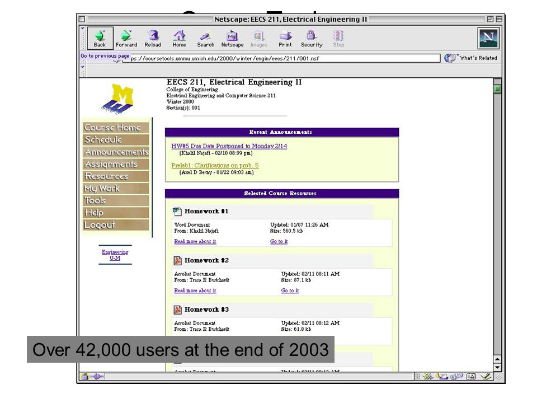Screen dimensions: 537x403
Task: Select Tools in the sidebar menu
Action: 116,200
